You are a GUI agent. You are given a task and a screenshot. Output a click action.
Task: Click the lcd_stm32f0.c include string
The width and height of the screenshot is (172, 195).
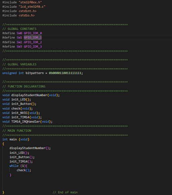[x=32, y=7]
